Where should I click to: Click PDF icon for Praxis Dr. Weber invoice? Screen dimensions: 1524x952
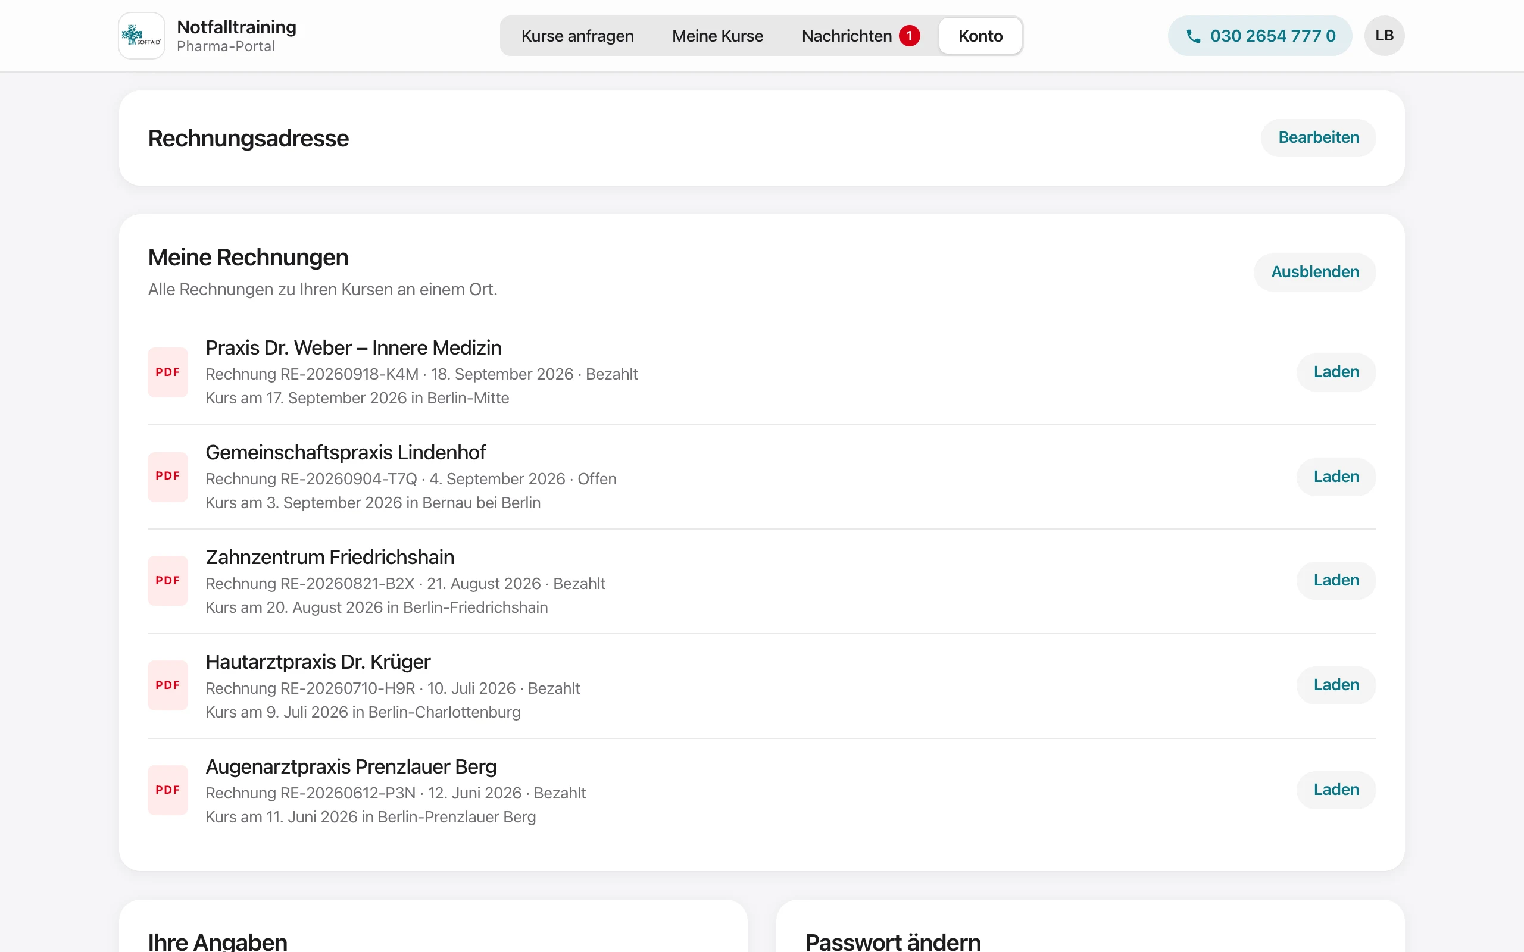coord(167,372)
